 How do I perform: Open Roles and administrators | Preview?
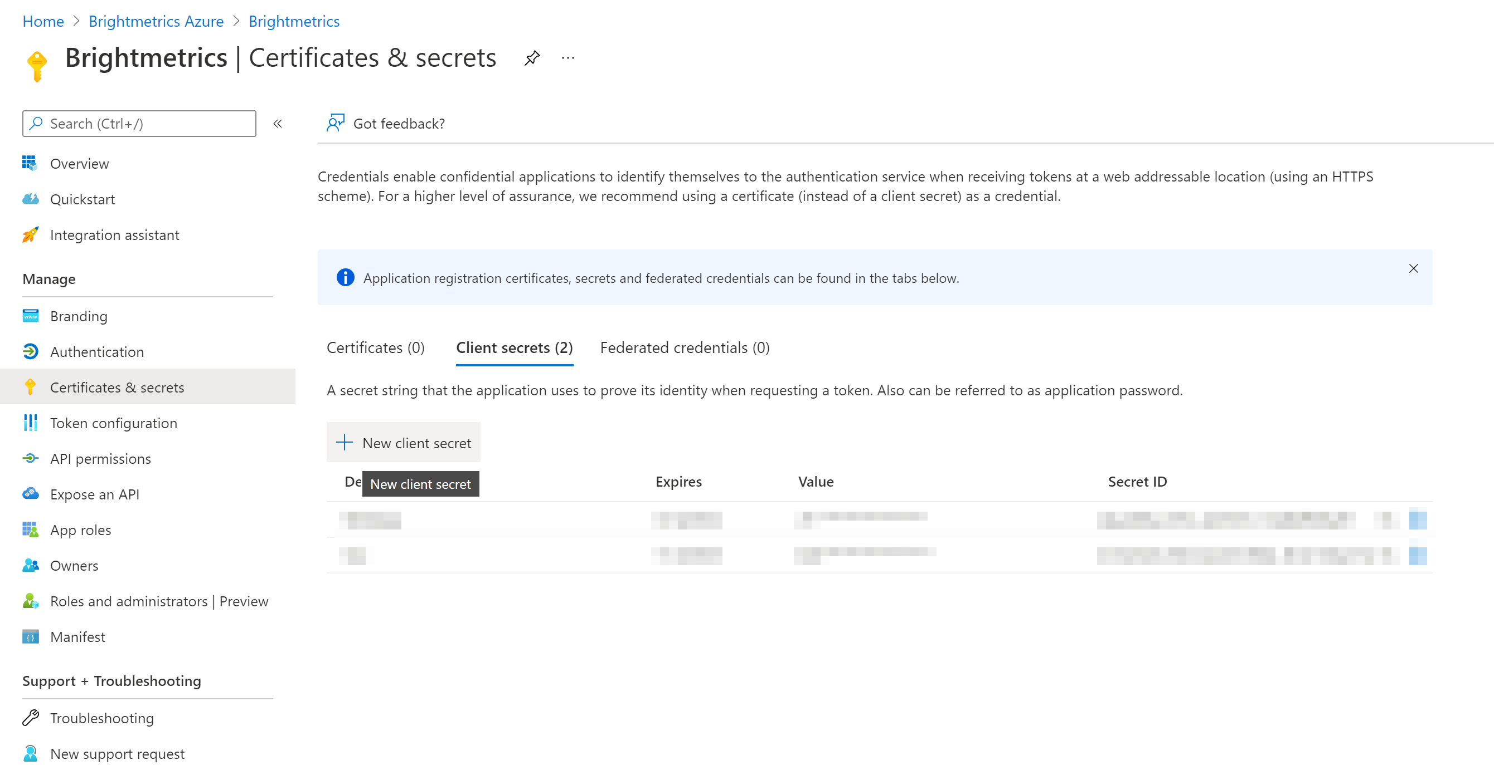(159, 601)
